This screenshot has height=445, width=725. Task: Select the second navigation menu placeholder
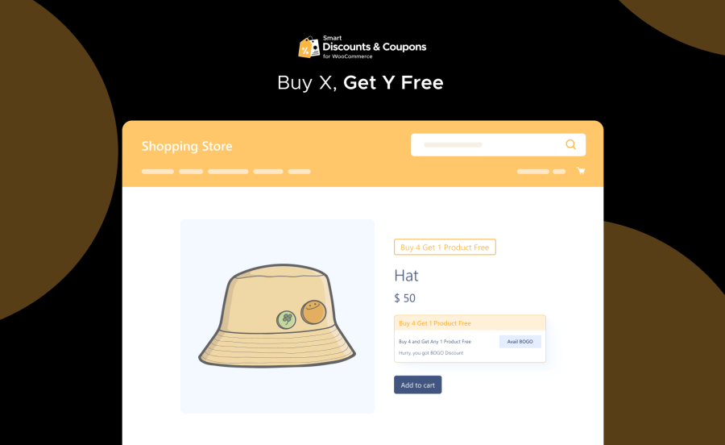[191, 172]
